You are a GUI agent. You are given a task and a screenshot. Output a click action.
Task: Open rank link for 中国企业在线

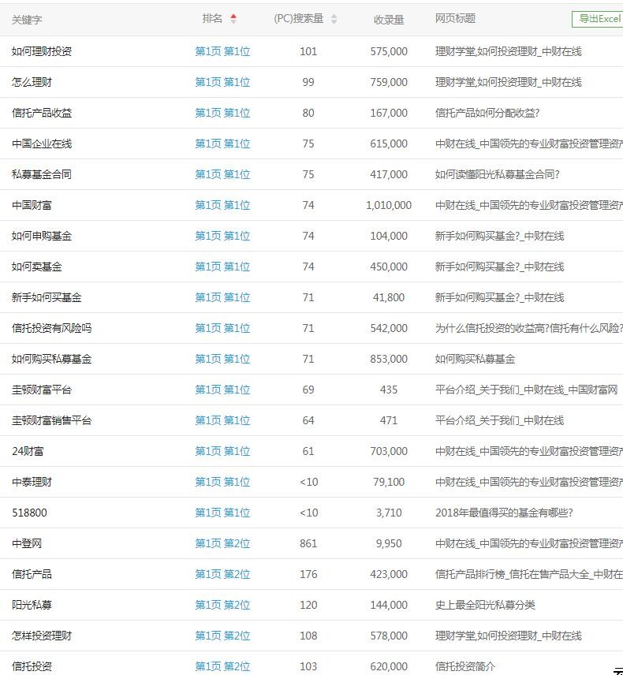click(222, 144)
